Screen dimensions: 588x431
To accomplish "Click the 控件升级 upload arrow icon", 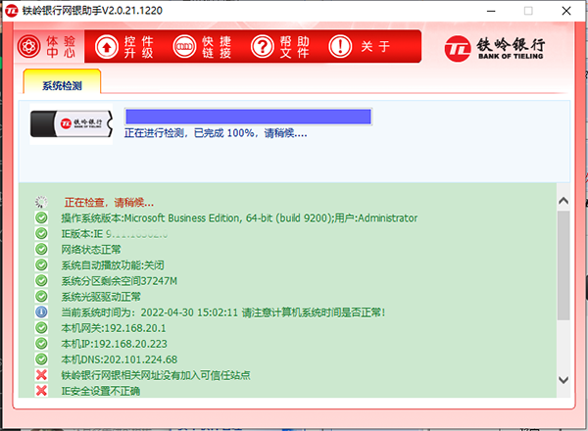I will pos(107,46).
